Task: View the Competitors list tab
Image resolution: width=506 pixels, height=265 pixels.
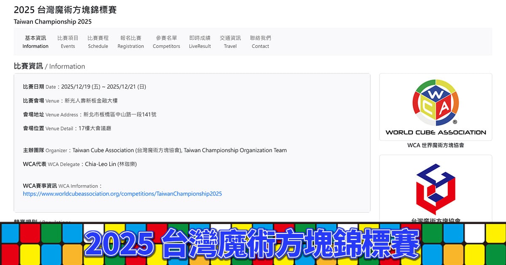Action: (x=166, y=42)
